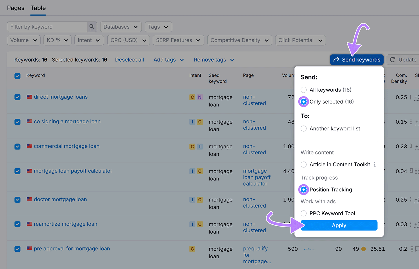Click the yellow difficulty dot on pre approval row
Viewport: 419px width, 269px height.
pyautogui.click(x=363, y=249)
